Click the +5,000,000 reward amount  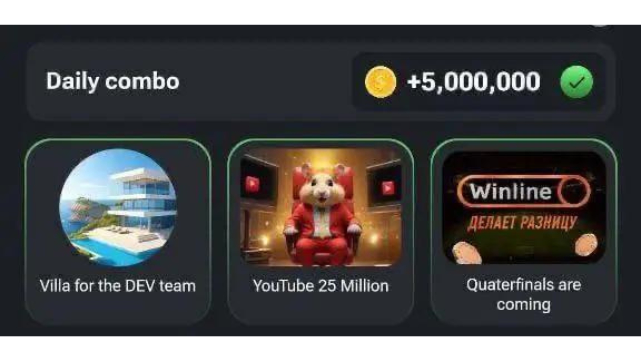click(474, 82)
